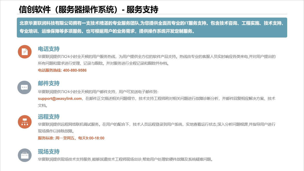This screenshot has height=171, width=304.
Task: Click the paragraph starting 华夏联润提供现场技术支持服务
Action: click(126, 159)
